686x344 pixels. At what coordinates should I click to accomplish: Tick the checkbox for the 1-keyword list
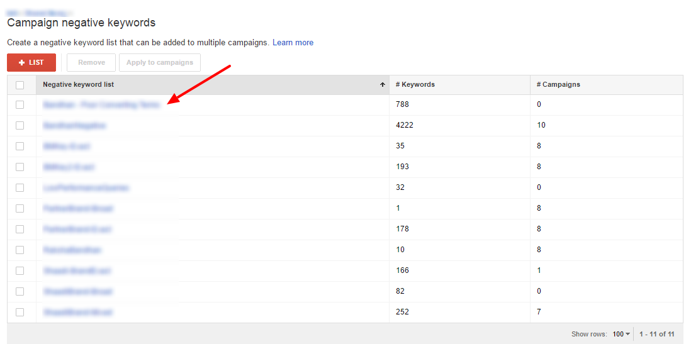(x=20, y=209)
